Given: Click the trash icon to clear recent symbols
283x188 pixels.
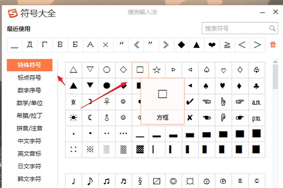Looking at the screenshot, I should pyautogui.click(x=273, y=44).
